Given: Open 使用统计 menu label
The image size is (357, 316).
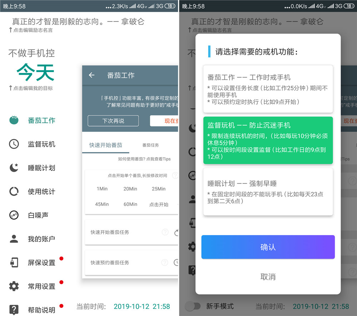Looking at the screenshot, I should [41, 192].
